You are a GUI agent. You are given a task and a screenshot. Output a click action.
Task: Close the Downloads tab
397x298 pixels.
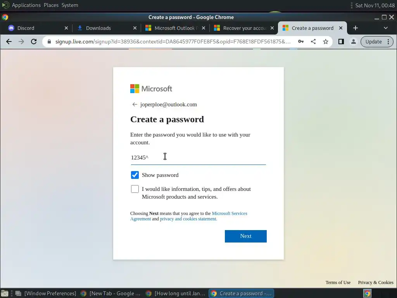tap(135, 28)
